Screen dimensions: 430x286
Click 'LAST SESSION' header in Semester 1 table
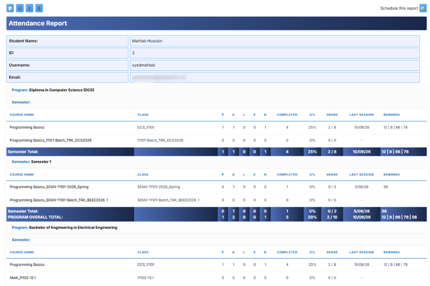(x=361, y=174)
